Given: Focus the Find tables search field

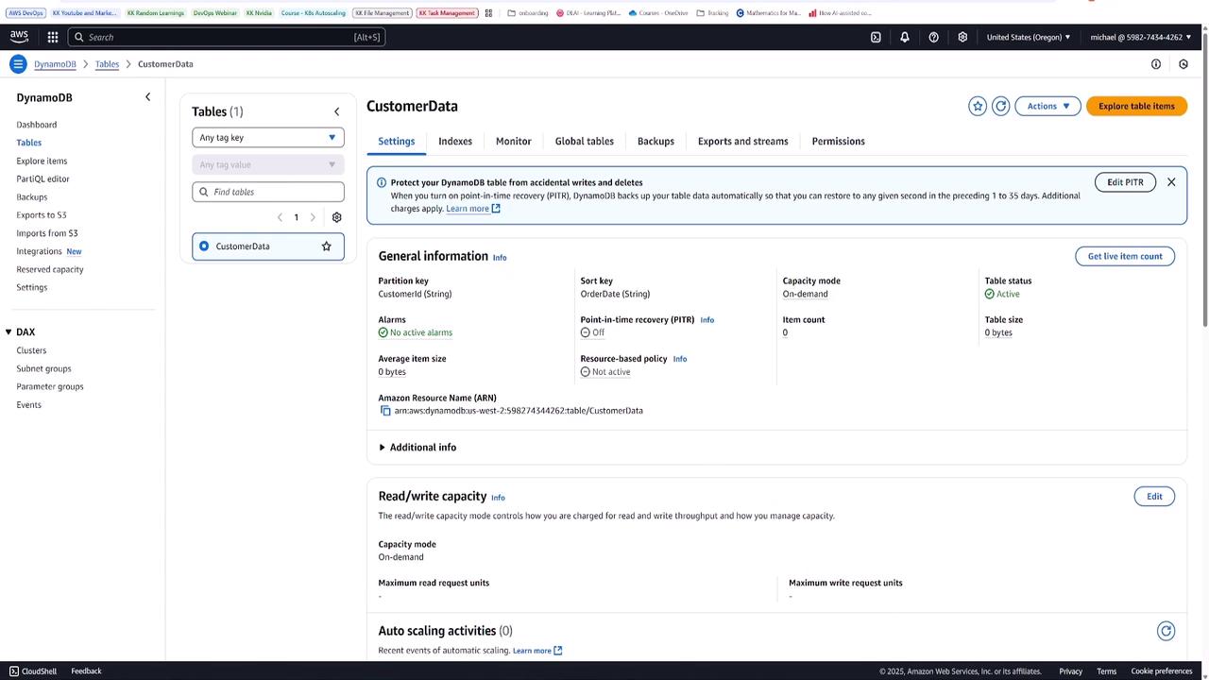Looking at the screenshot, I should [x=268, y=192].
